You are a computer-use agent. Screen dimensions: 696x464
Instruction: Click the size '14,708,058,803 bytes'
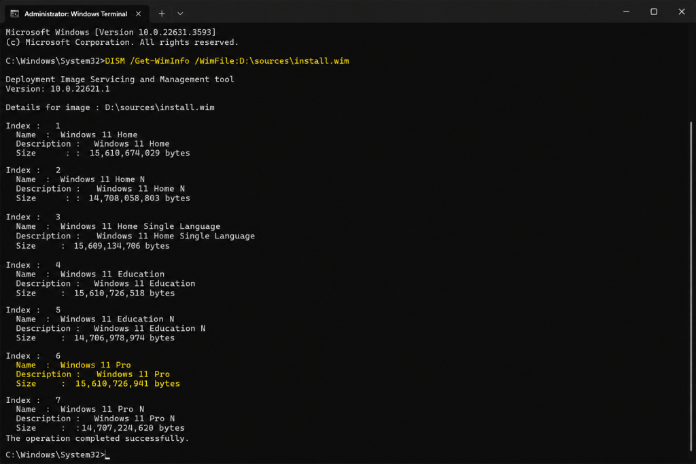[139, 198]
